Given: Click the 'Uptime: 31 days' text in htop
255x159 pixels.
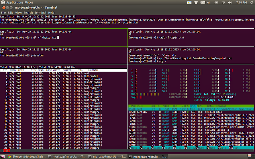Looking at the screenshot, I should 211,100.
